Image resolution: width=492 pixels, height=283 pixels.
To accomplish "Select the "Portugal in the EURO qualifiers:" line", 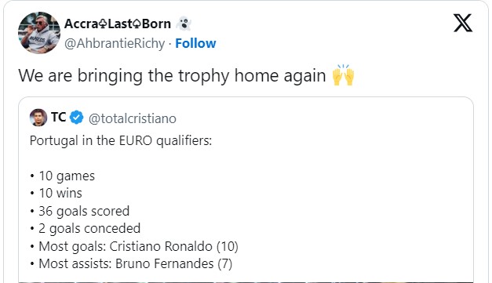I will coord(121,141).
